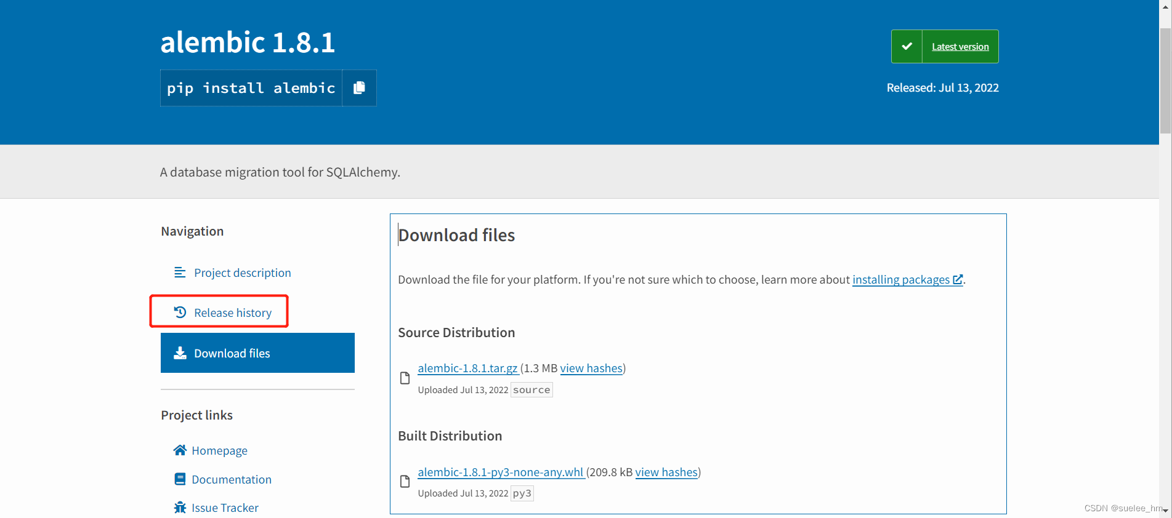Open the Release history tab

click(233, 313)
